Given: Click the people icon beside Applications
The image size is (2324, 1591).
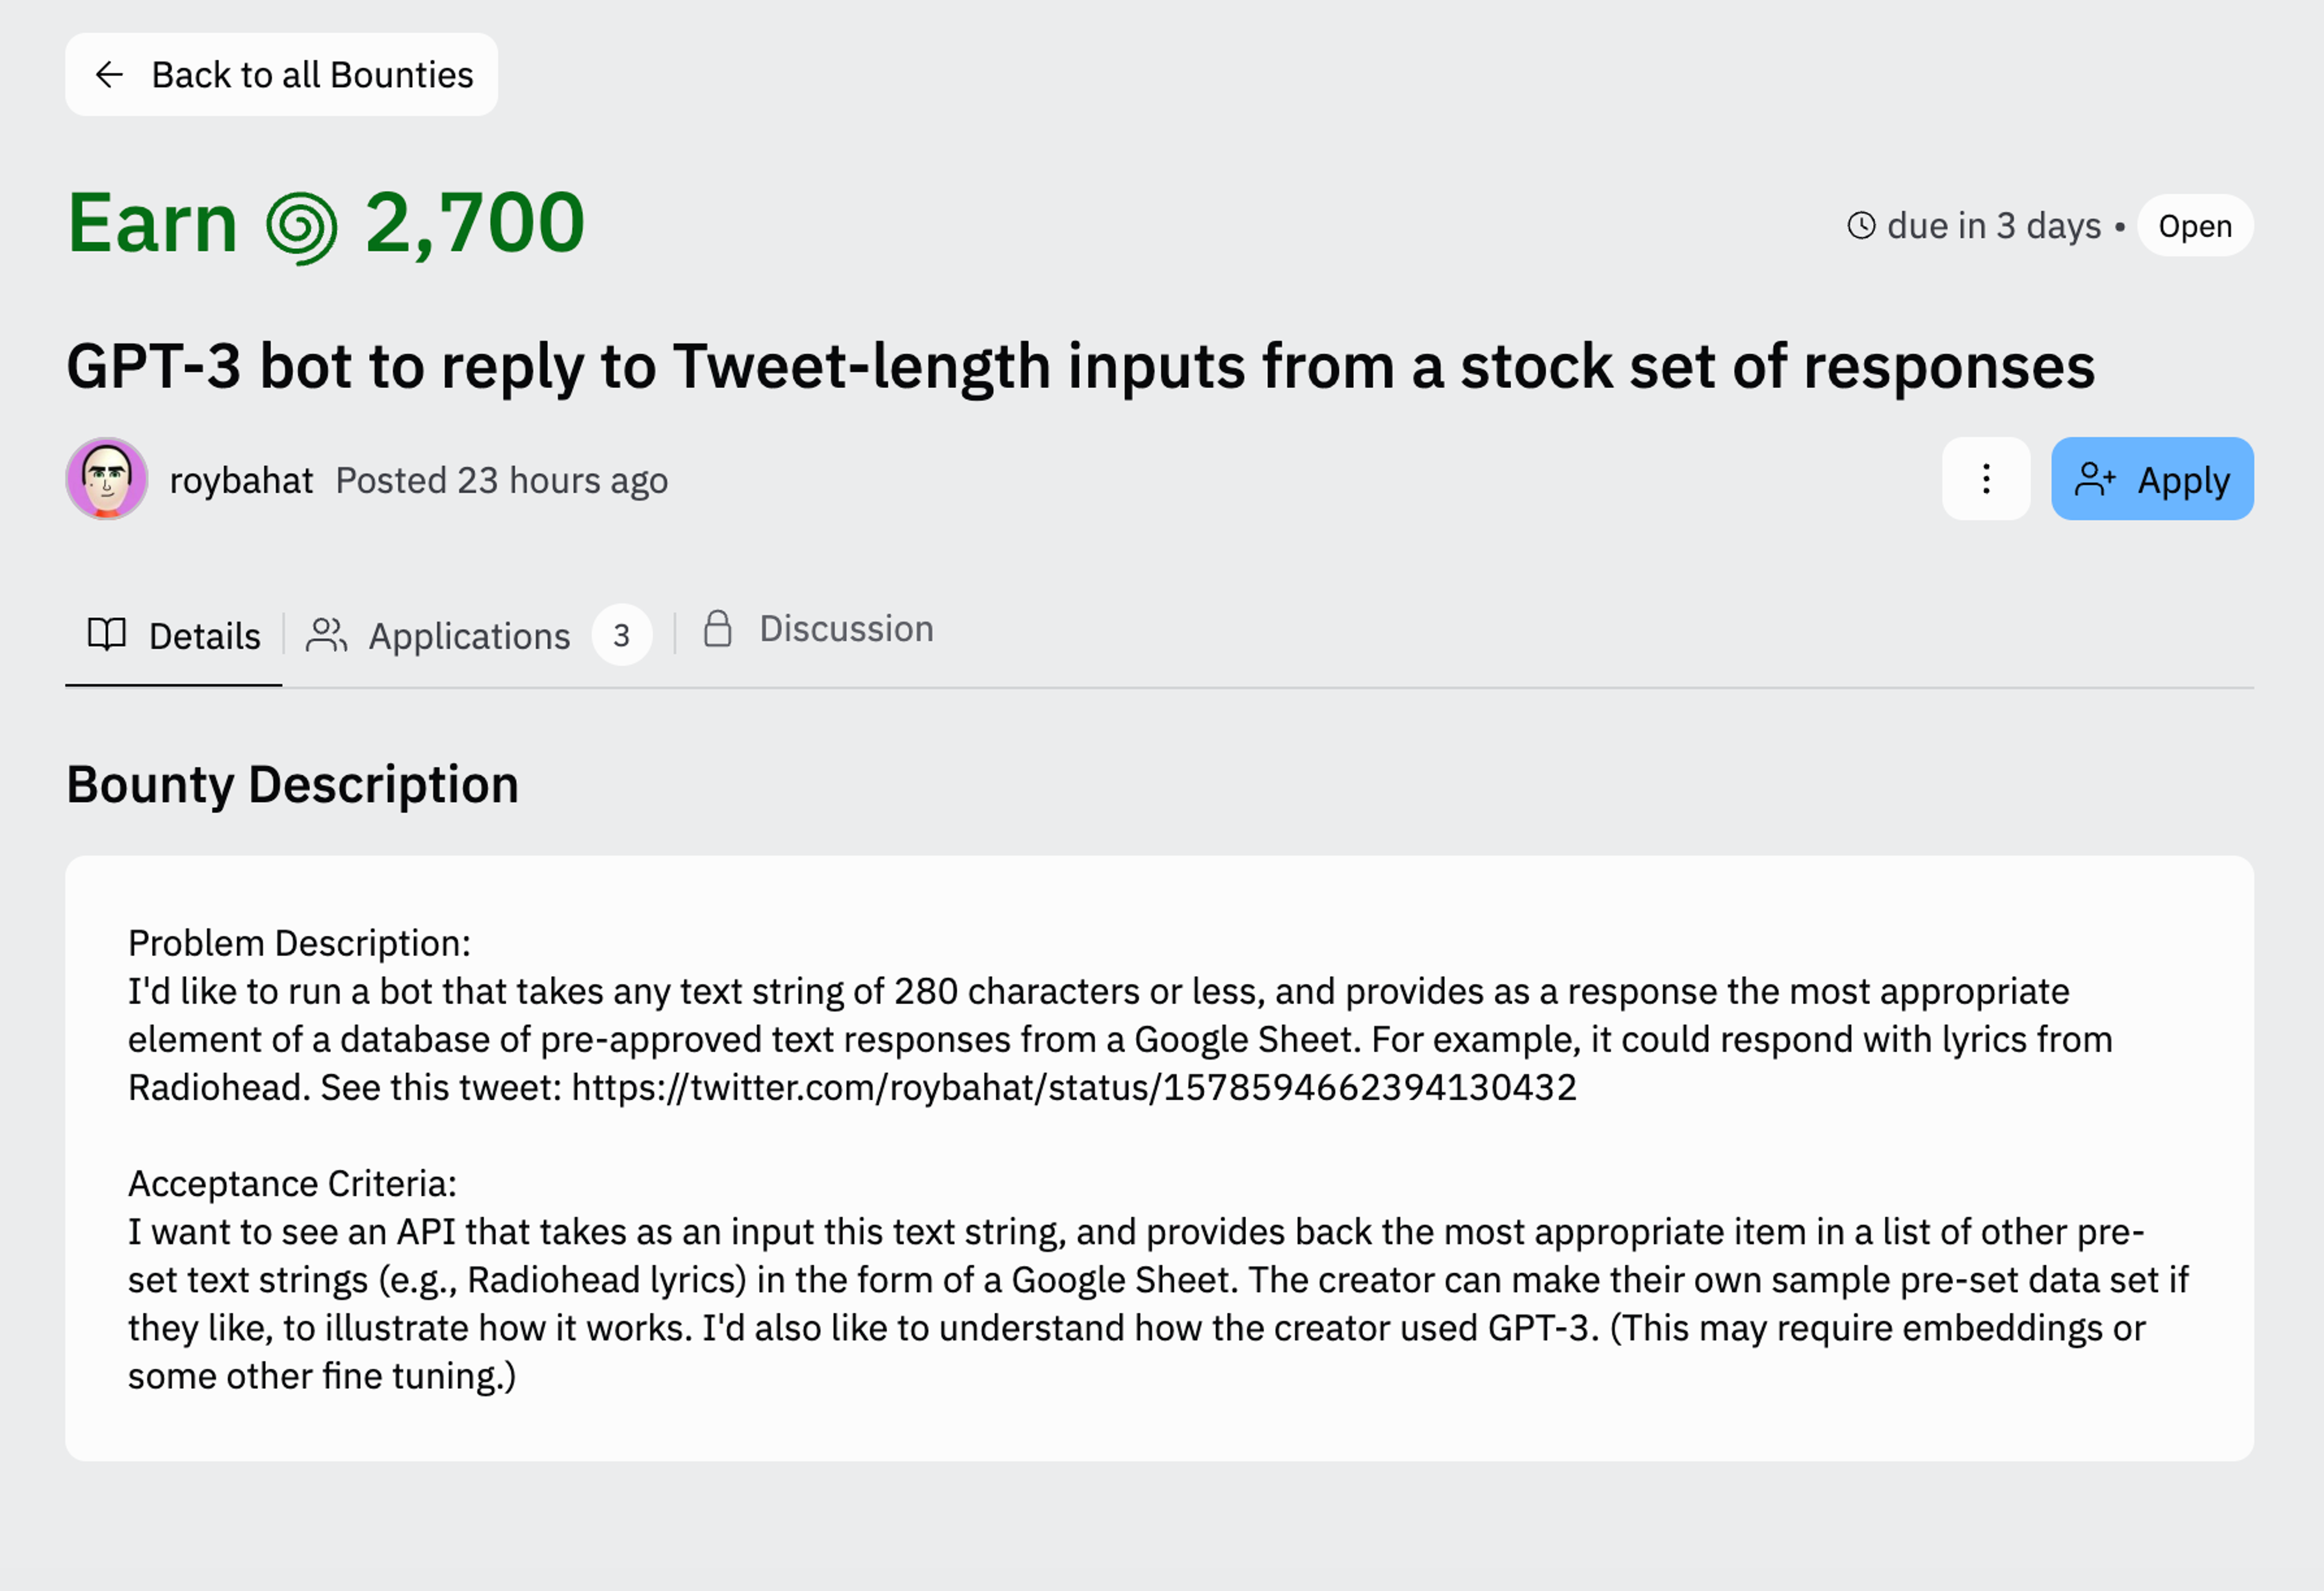Looking at the screenshot, I should coord(326,635).
